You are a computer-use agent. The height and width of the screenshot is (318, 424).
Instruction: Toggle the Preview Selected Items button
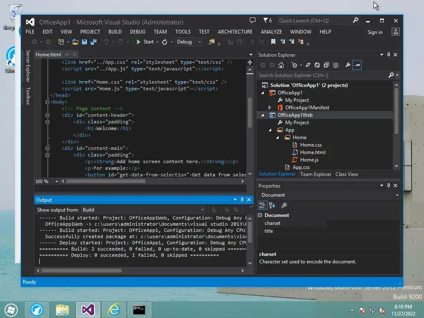[x=357, y=65]
